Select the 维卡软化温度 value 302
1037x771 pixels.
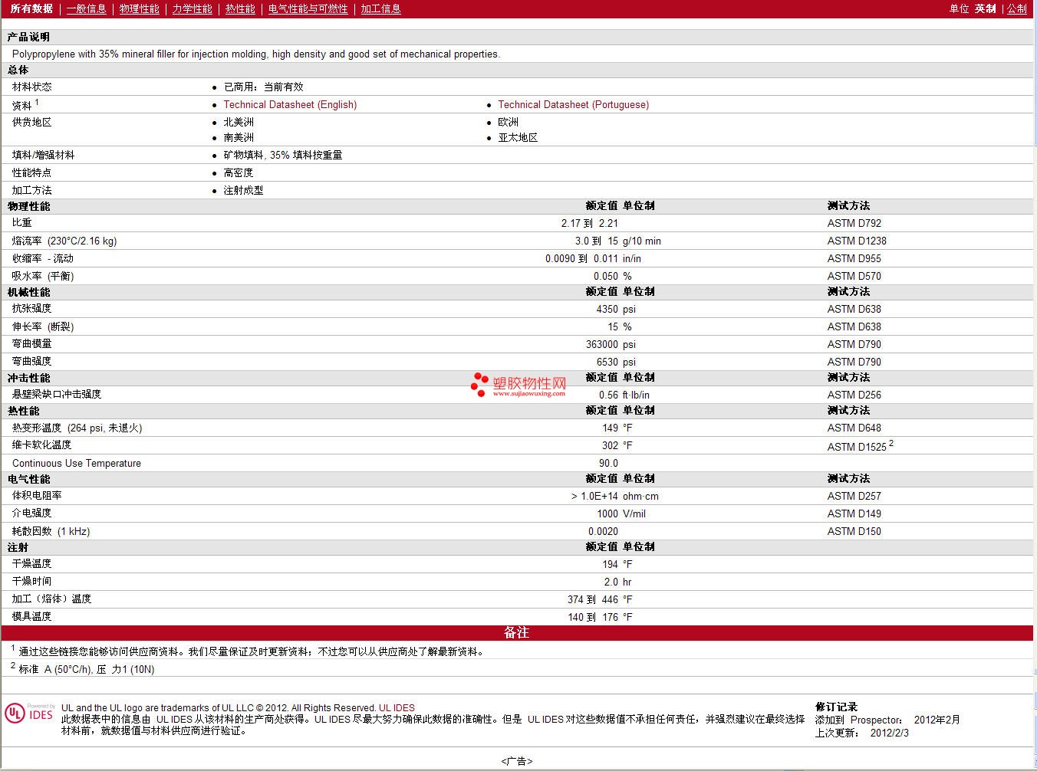(x=610, y=445)
